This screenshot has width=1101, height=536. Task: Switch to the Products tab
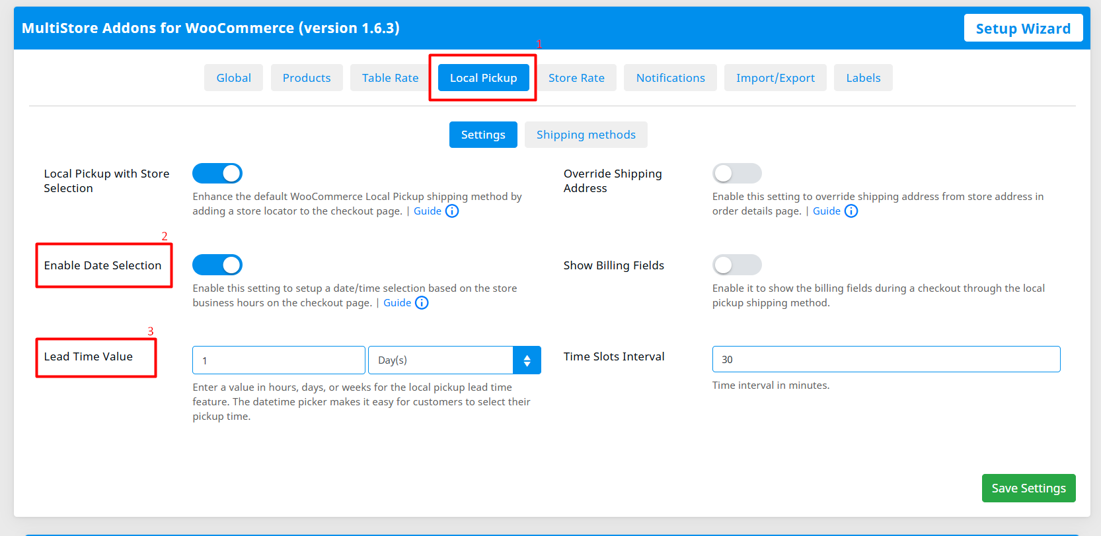point(307,78)
